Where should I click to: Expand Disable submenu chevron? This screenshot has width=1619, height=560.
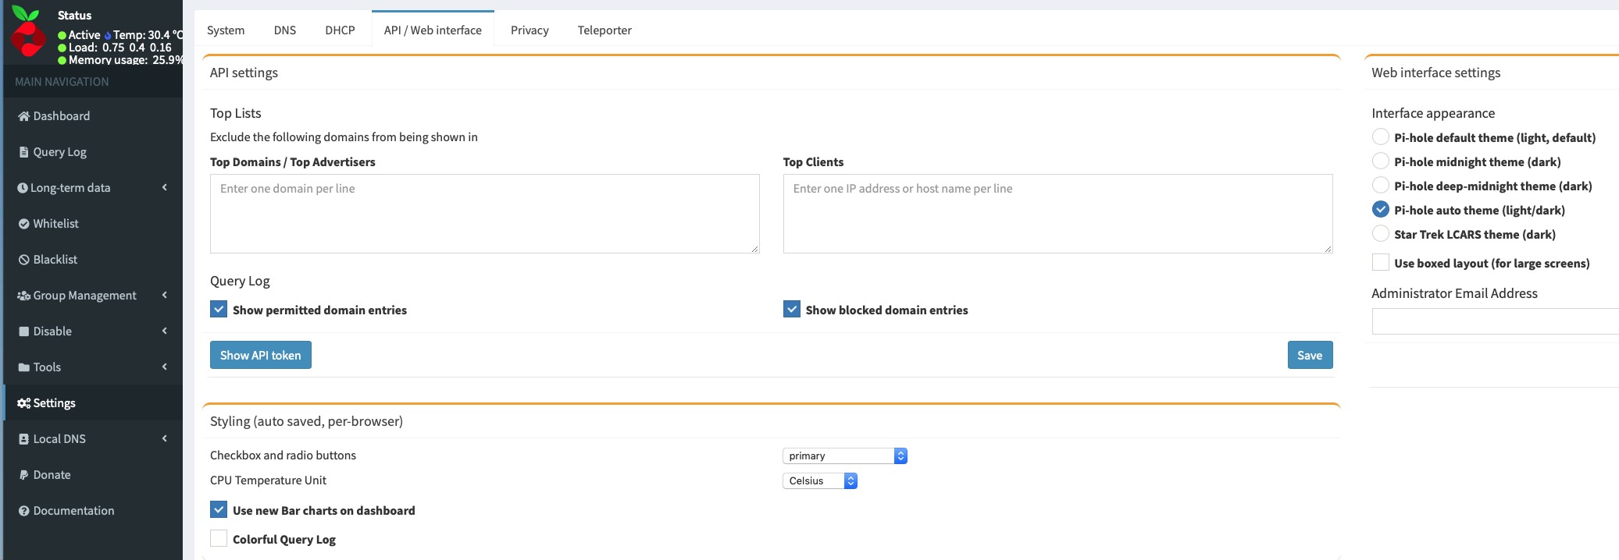(x=165, y=331)
